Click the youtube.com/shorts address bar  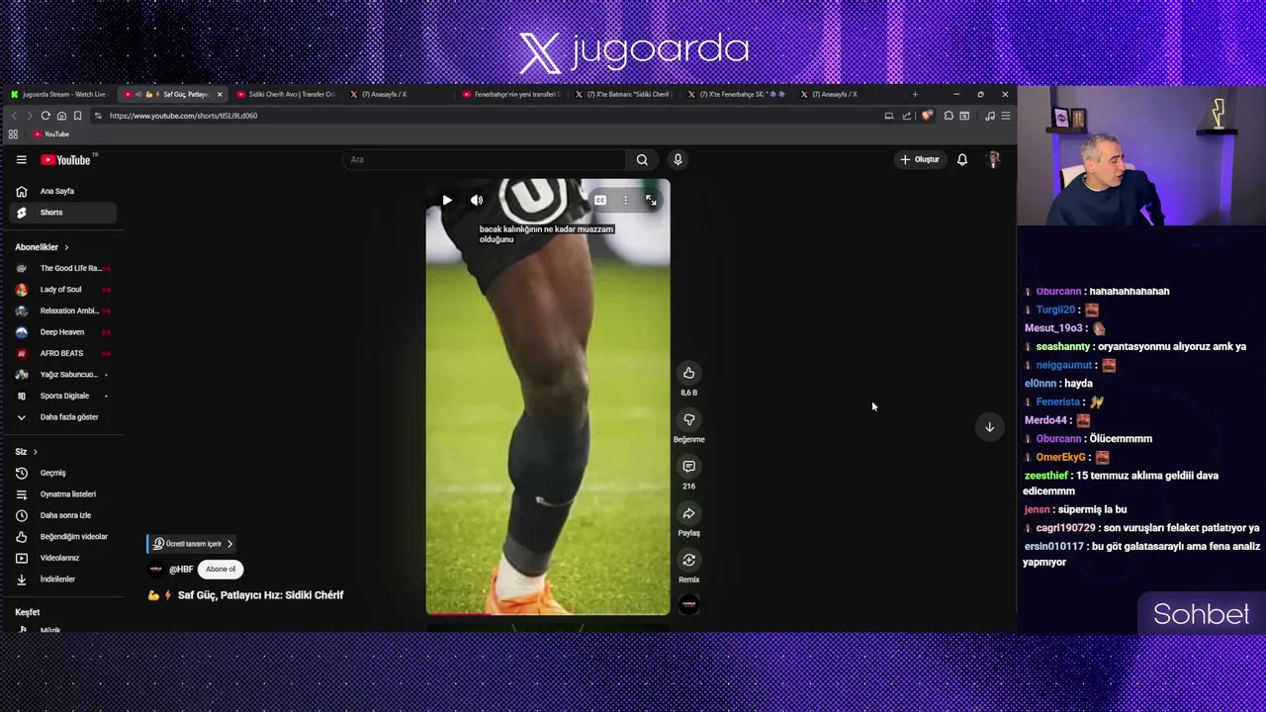(x=485, y=116)
